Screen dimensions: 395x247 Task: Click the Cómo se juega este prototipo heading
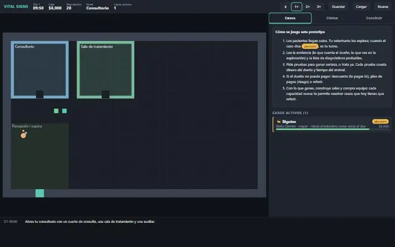pyautogui.click(x=300, y=32)
